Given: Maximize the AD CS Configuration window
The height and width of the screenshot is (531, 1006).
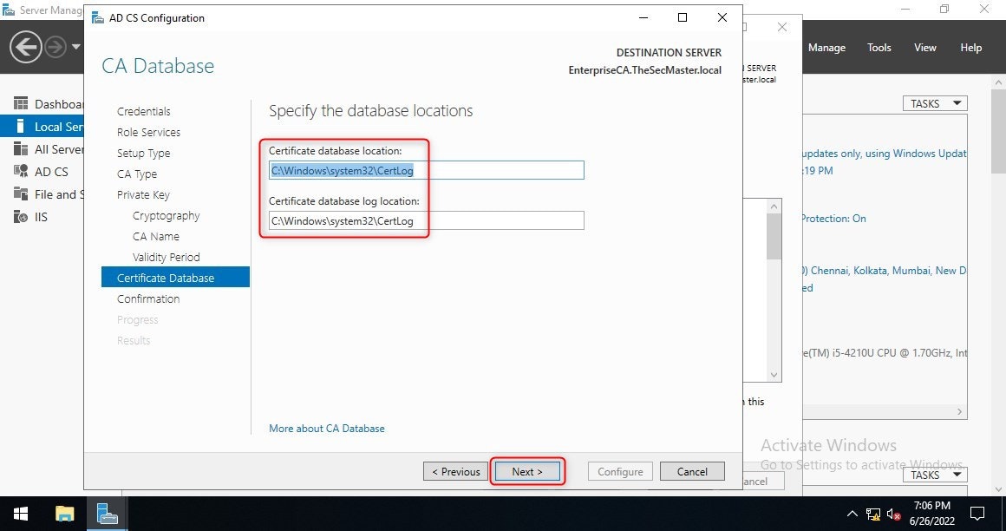Looking at the screenshot, I should 683,17.
